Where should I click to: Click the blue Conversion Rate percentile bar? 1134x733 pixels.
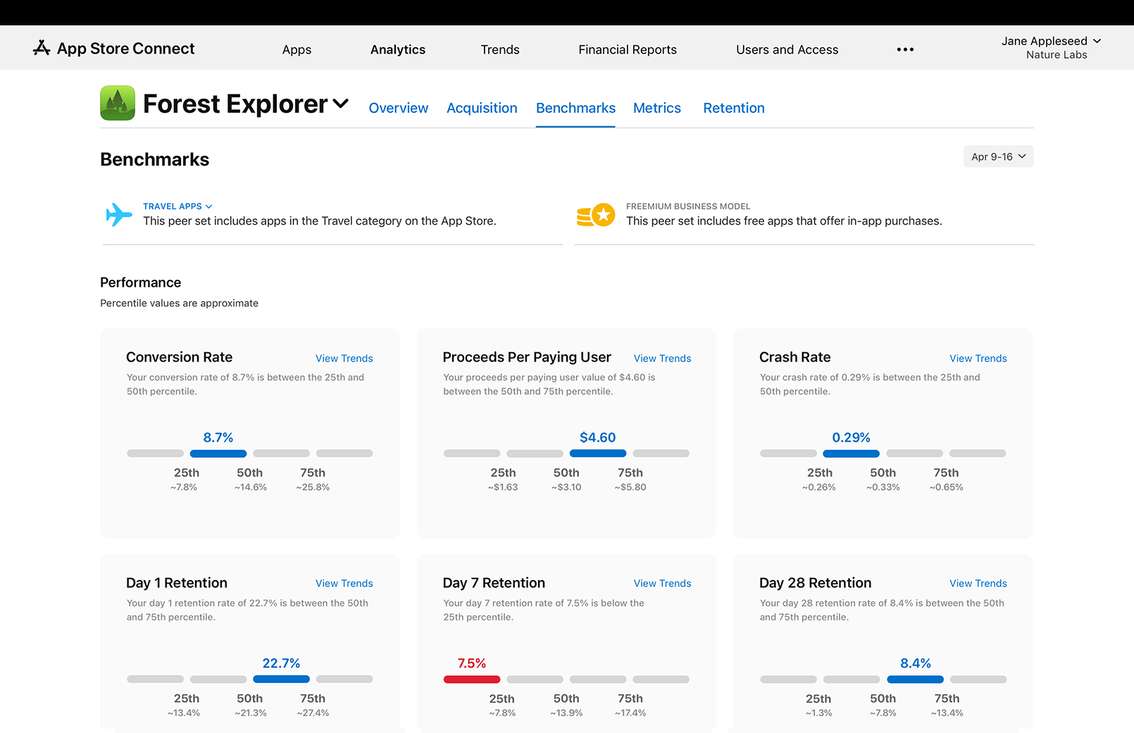coord(218,453)
